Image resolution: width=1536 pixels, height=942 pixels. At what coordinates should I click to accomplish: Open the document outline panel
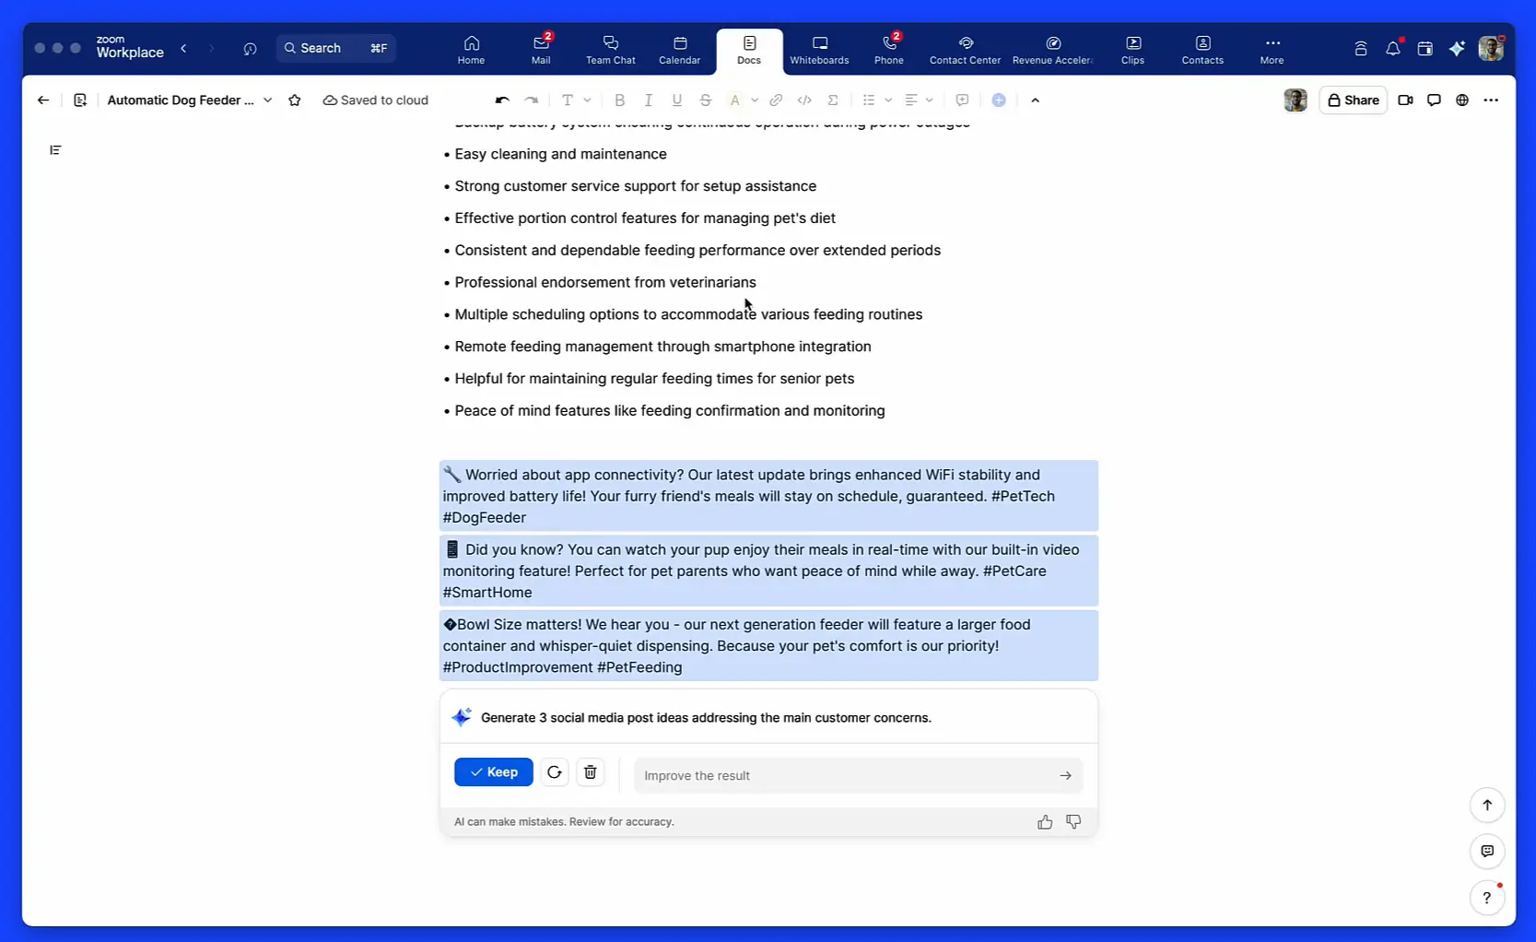coord(55,150)
